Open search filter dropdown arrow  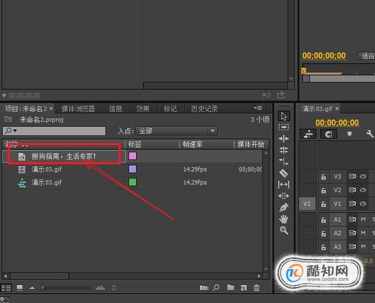click(15, 130)
